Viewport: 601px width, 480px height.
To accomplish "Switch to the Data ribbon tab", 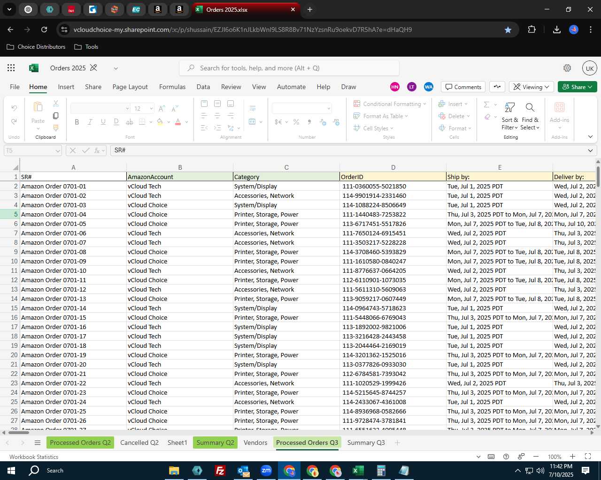I will tap(203, 87).
